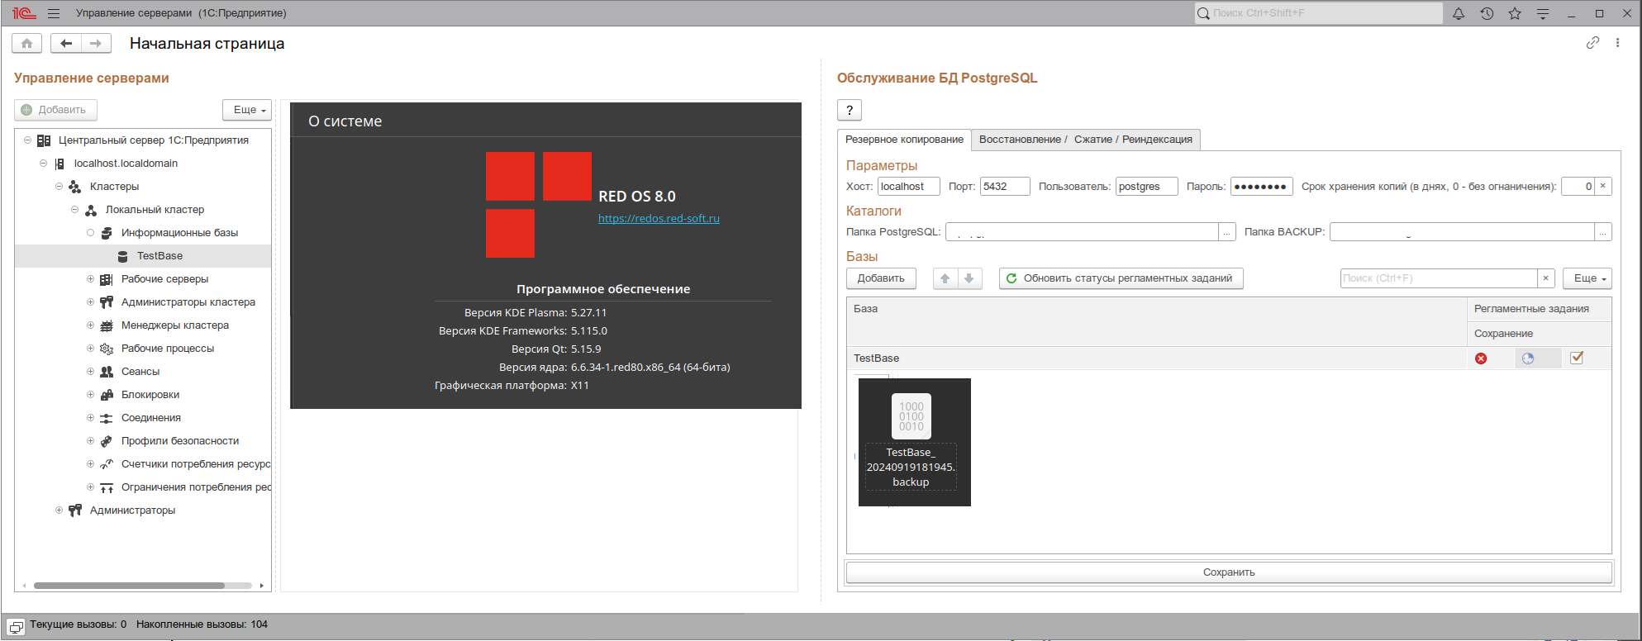Viewport: 1642px width, 641px height.
Task: Click the TestBase backup file thumbnail
Action: [914, 442]
